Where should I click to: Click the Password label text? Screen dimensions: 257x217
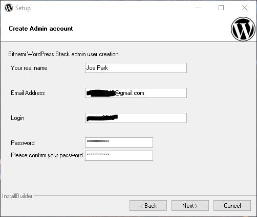(x=23, y=143)
